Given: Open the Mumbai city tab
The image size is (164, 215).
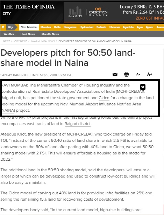Looking at the screenshot, I should point(45,27).
